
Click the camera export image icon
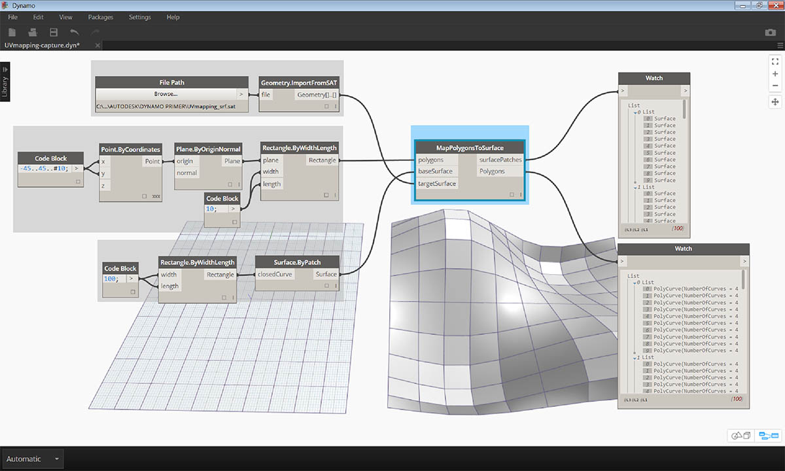(770, 33)
